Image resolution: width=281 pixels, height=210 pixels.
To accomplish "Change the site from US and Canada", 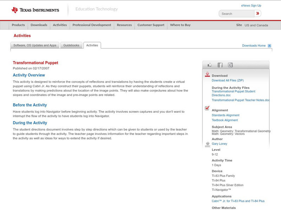I will point(256,25).
